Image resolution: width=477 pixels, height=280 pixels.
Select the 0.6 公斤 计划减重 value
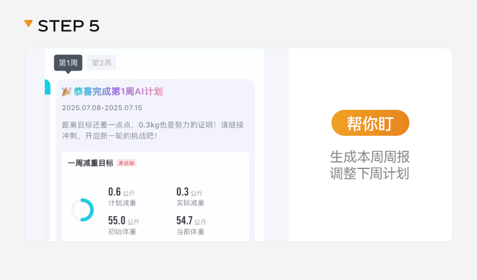(x=122, y=197)
